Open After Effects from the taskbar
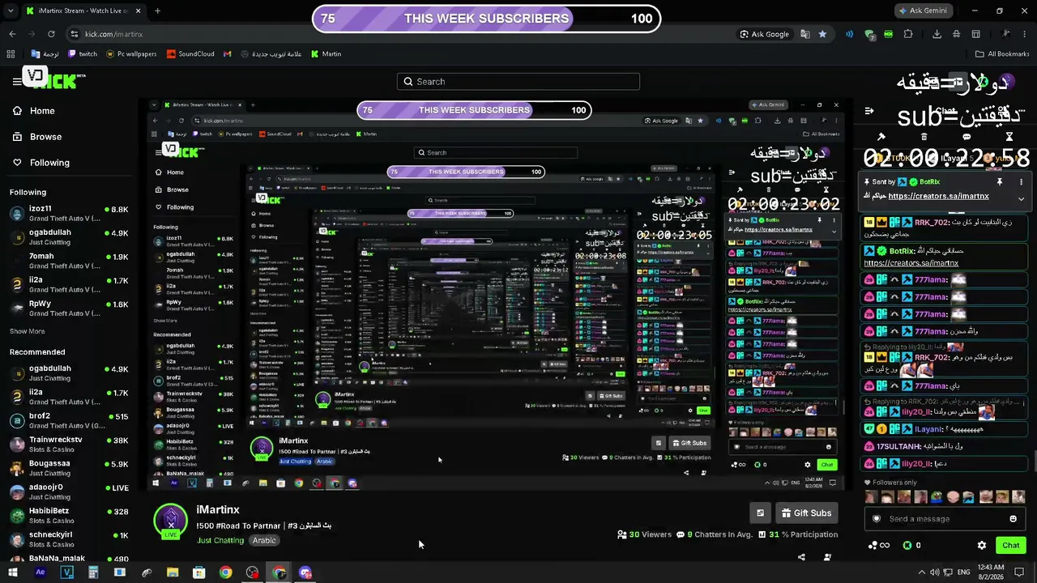The height and width of the screenshot is (583, 1037). point(40,572)
